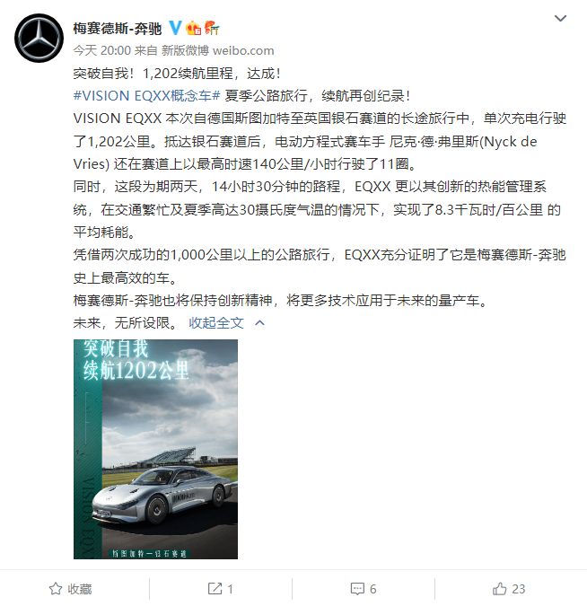Open the post options chevron menu

pos(560,18)
